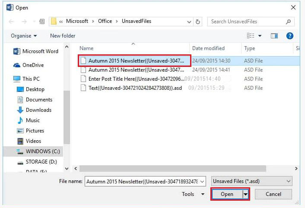This screenshot has height=208, width=305.
Task: Open the Pictures folder
Action: click(x=31, y=131)
